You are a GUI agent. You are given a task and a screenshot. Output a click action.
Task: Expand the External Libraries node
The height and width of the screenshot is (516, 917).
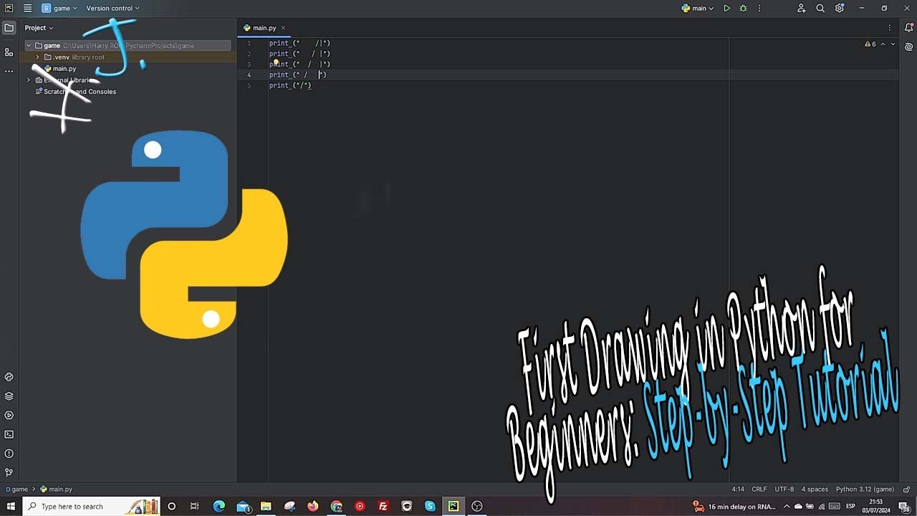tap(29, 80)
